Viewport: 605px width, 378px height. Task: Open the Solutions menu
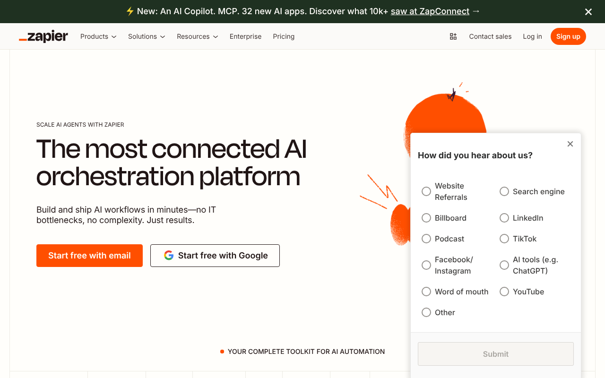pos(146,36)
